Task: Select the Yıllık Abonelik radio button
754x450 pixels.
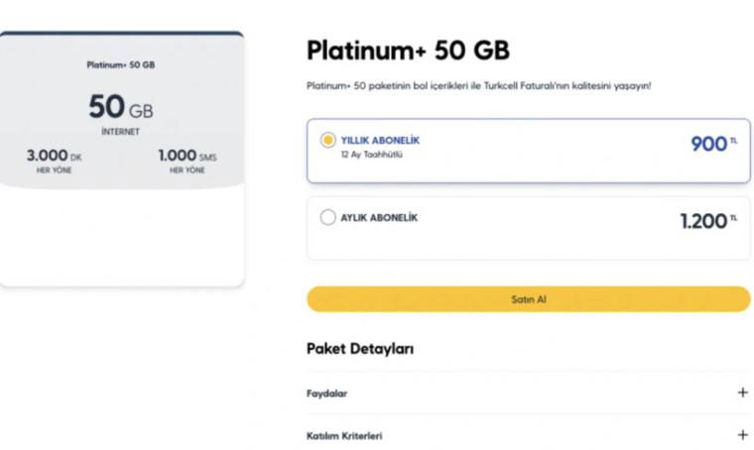Action: tap(327, 141)
